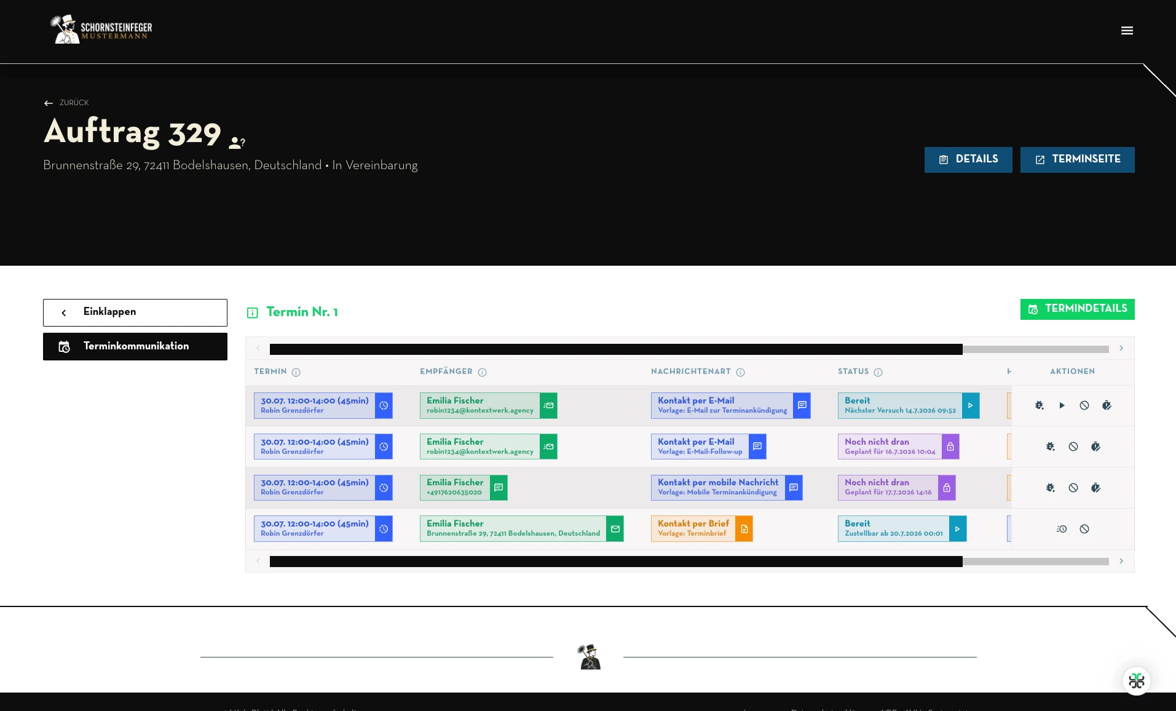1176x711 pixels.
Task: Click the orange document icon on Kontakt per Brief
Action: click(x=744, y=529)
